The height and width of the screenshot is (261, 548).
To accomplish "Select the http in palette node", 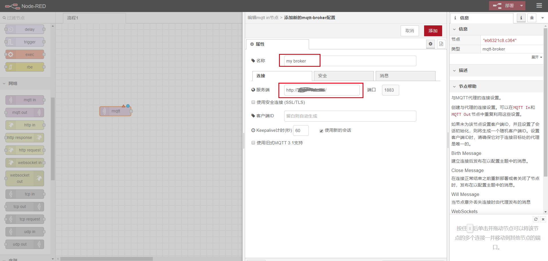I will coord(25,125).
